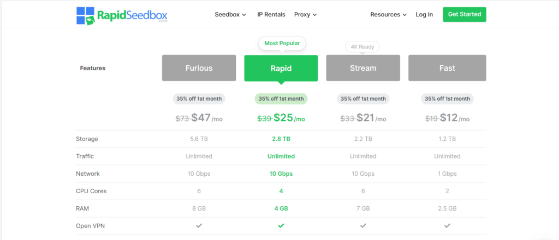Select the green Rapid plan header
Viewport: 559px width, 240px height.
[281, 68]
